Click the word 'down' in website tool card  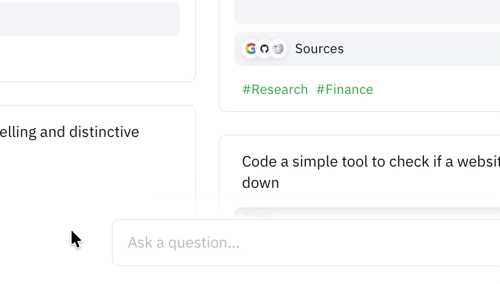coord(261,183)
